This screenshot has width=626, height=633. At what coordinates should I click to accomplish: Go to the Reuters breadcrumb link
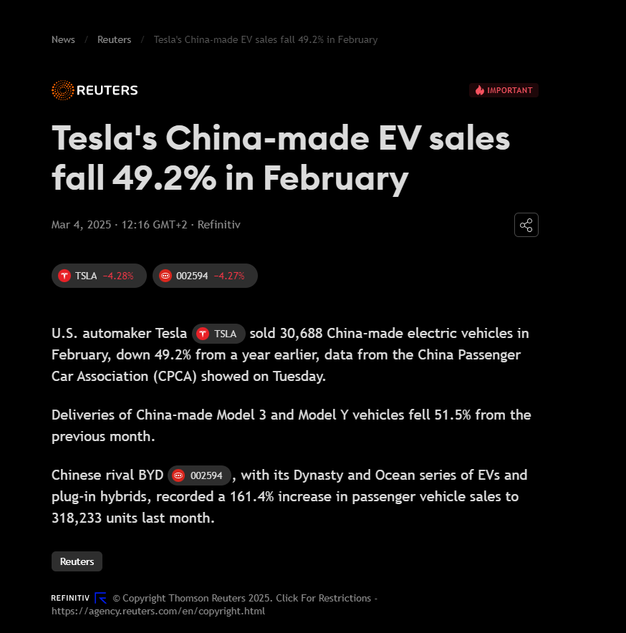(115, 39)
